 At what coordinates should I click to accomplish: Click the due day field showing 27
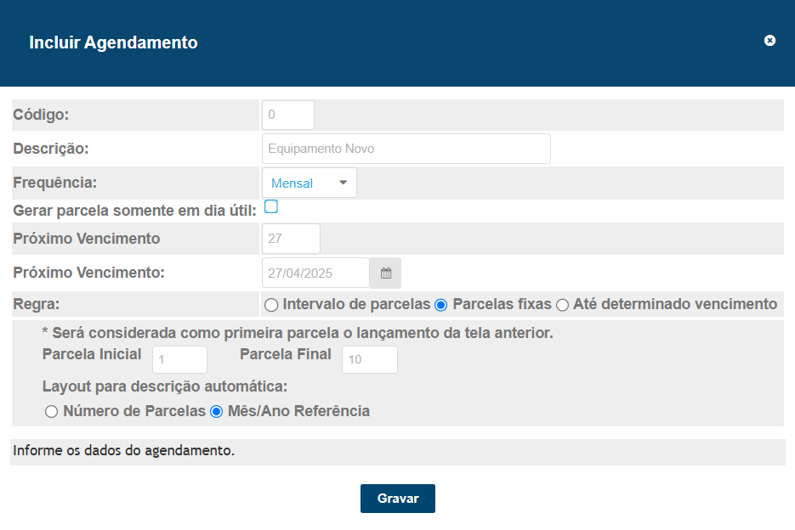[x=291, y=239]
